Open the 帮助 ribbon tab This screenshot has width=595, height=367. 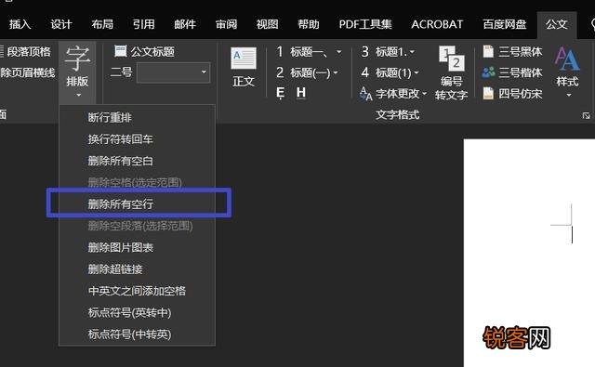pos(309,24)
